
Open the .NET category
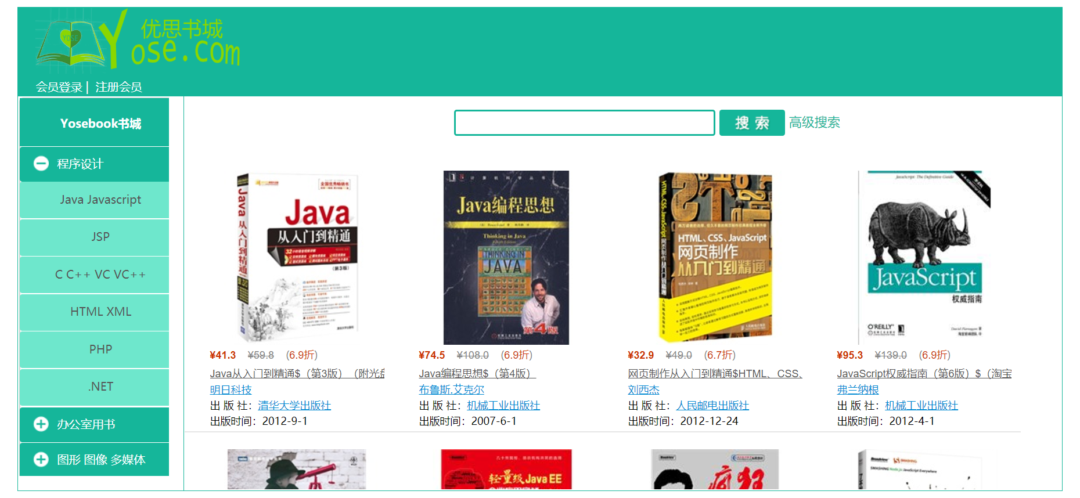coord(94,387)
